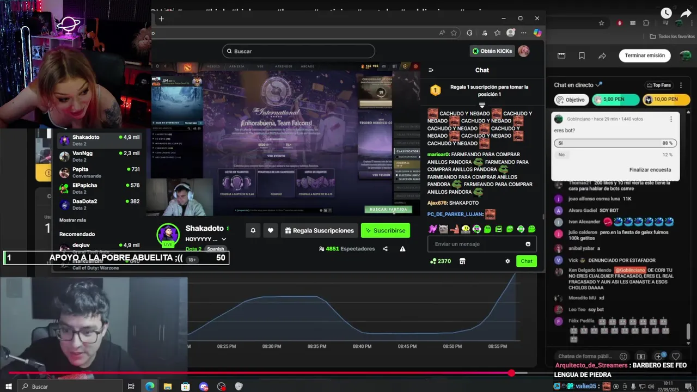
Task: Click the YouTube share arrow icon
Action: click(602, 56)
